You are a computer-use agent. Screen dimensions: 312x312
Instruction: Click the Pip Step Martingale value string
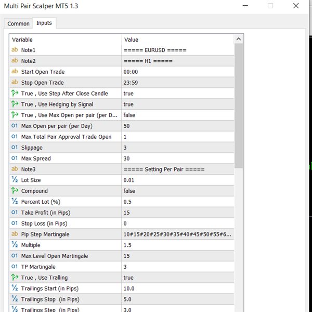(178, 234)
